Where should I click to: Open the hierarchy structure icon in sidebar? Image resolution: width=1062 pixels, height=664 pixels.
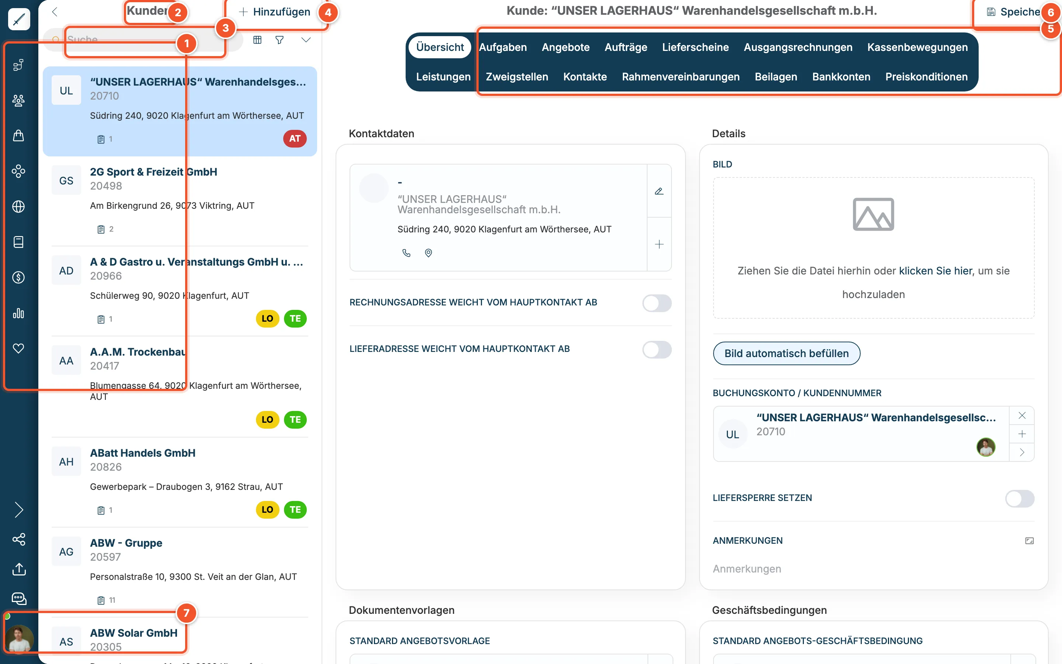click(x=18, y=65)
